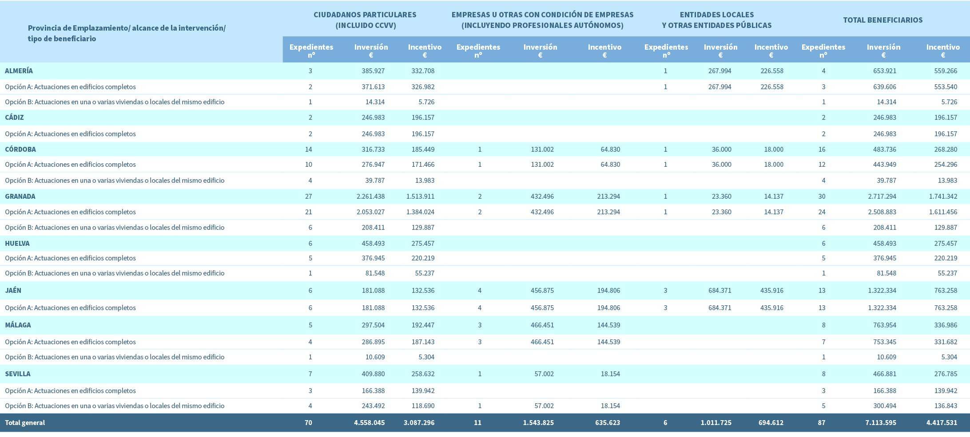Click the ALMERÍA province row label
This screenshot has width=970, height=437.
click(x=19, y=71)
